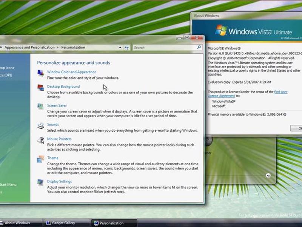Click the Window Color and Appearance icon
The height and width of the screenshot is (227, 302).
tap(41, 73)
